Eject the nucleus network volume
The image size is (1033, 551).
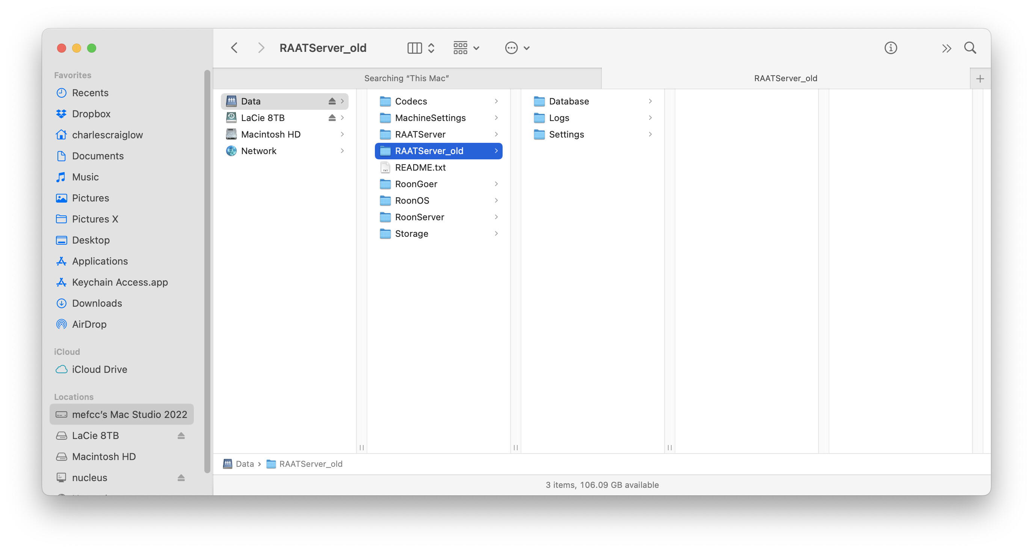pos(181,478)
